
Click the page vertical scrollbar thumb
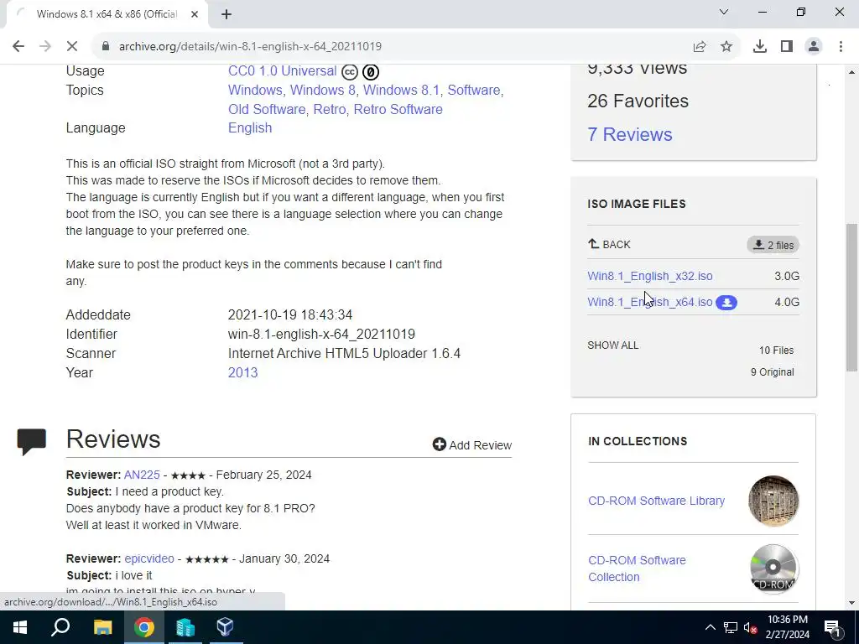[851, 298]
